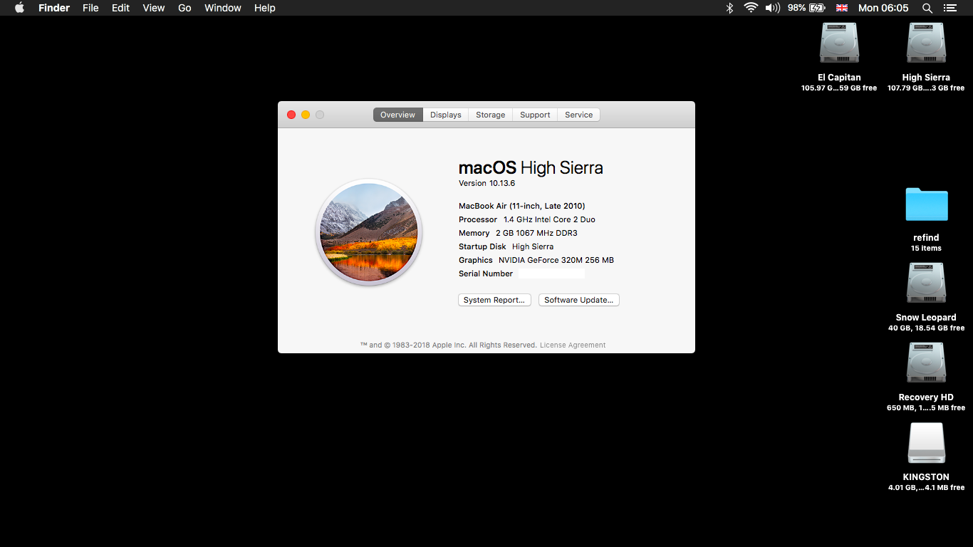This screenshot has height=547, width=973.
Task: Click the '1.4 GHz Intel Core 2 Duo' text
Action: [549, 219]
